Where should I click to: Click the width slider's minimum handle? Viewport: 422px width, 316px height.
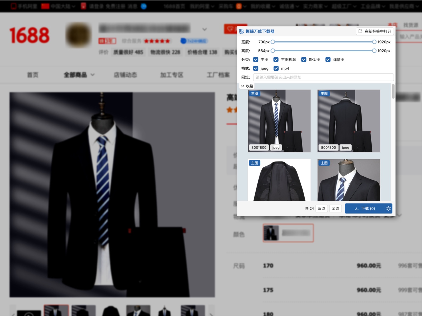pos(273,42)
